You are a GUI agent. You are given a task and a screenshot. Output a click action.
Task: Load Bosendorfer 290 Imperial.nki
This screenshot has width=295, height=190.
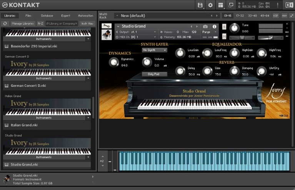[x=47, y=46]
